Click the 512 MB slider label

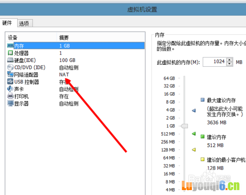168,134
